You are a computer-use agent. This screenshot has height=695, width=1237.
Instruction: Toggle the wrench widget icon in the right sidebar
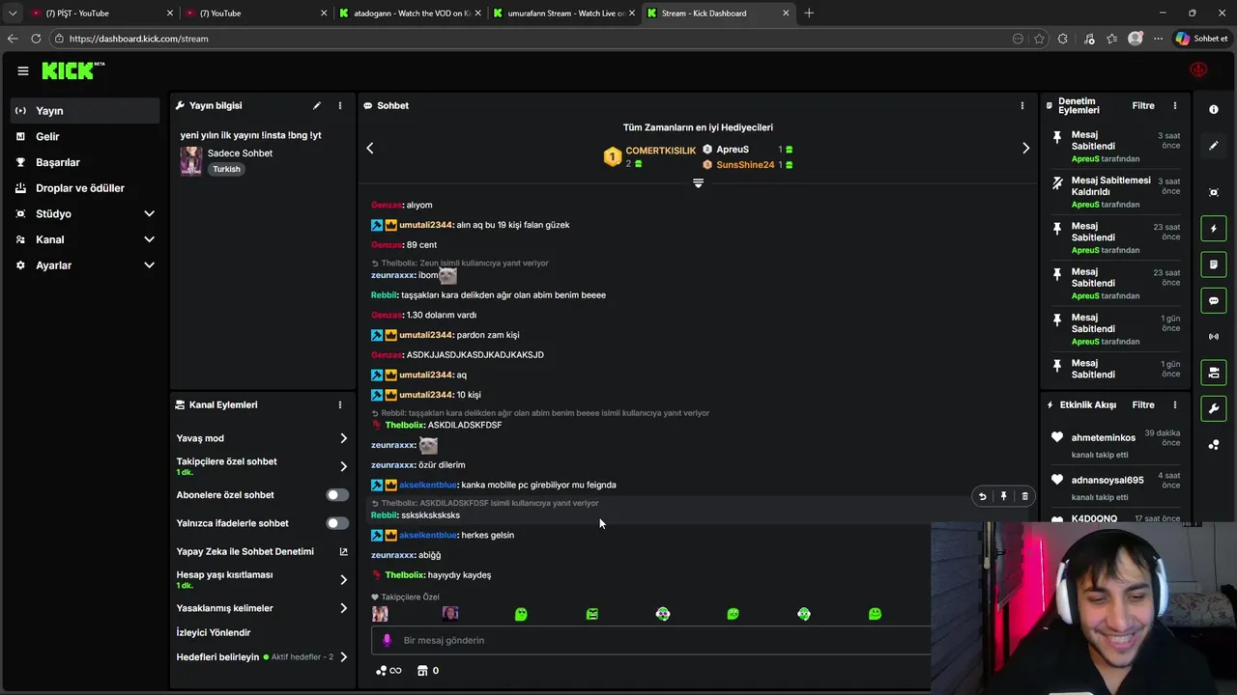(1214, 408)
